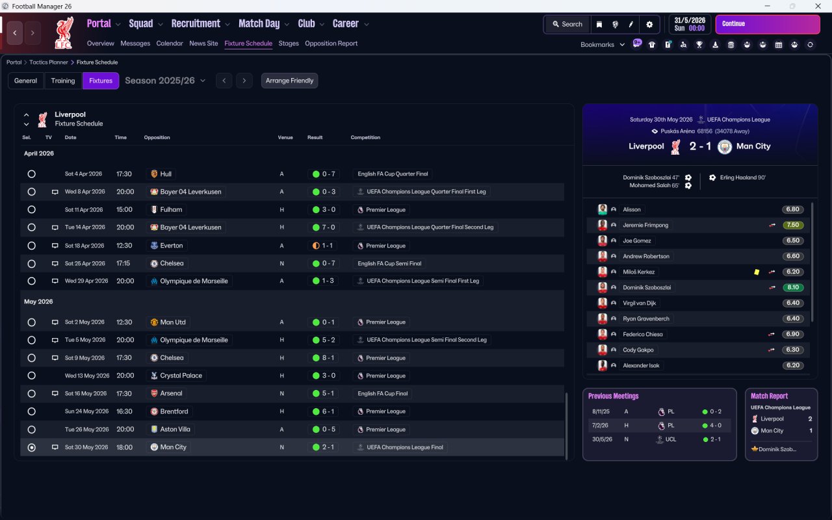The image size is (832, 520).
Task: Go back with the header back arrow
Action: pyautogui.click(x=15, y=32)
